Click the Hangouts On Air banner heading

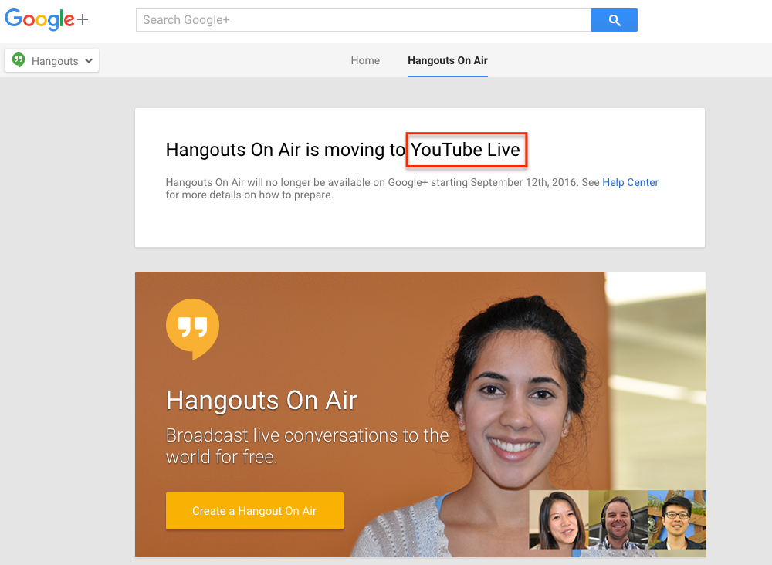(x=262, y=400)
